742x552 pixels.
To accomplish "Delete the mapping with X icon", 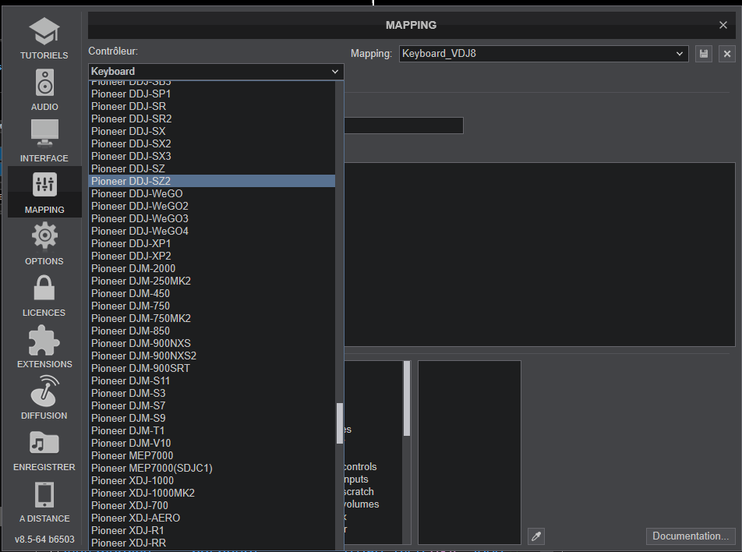I will click(727, 54).
